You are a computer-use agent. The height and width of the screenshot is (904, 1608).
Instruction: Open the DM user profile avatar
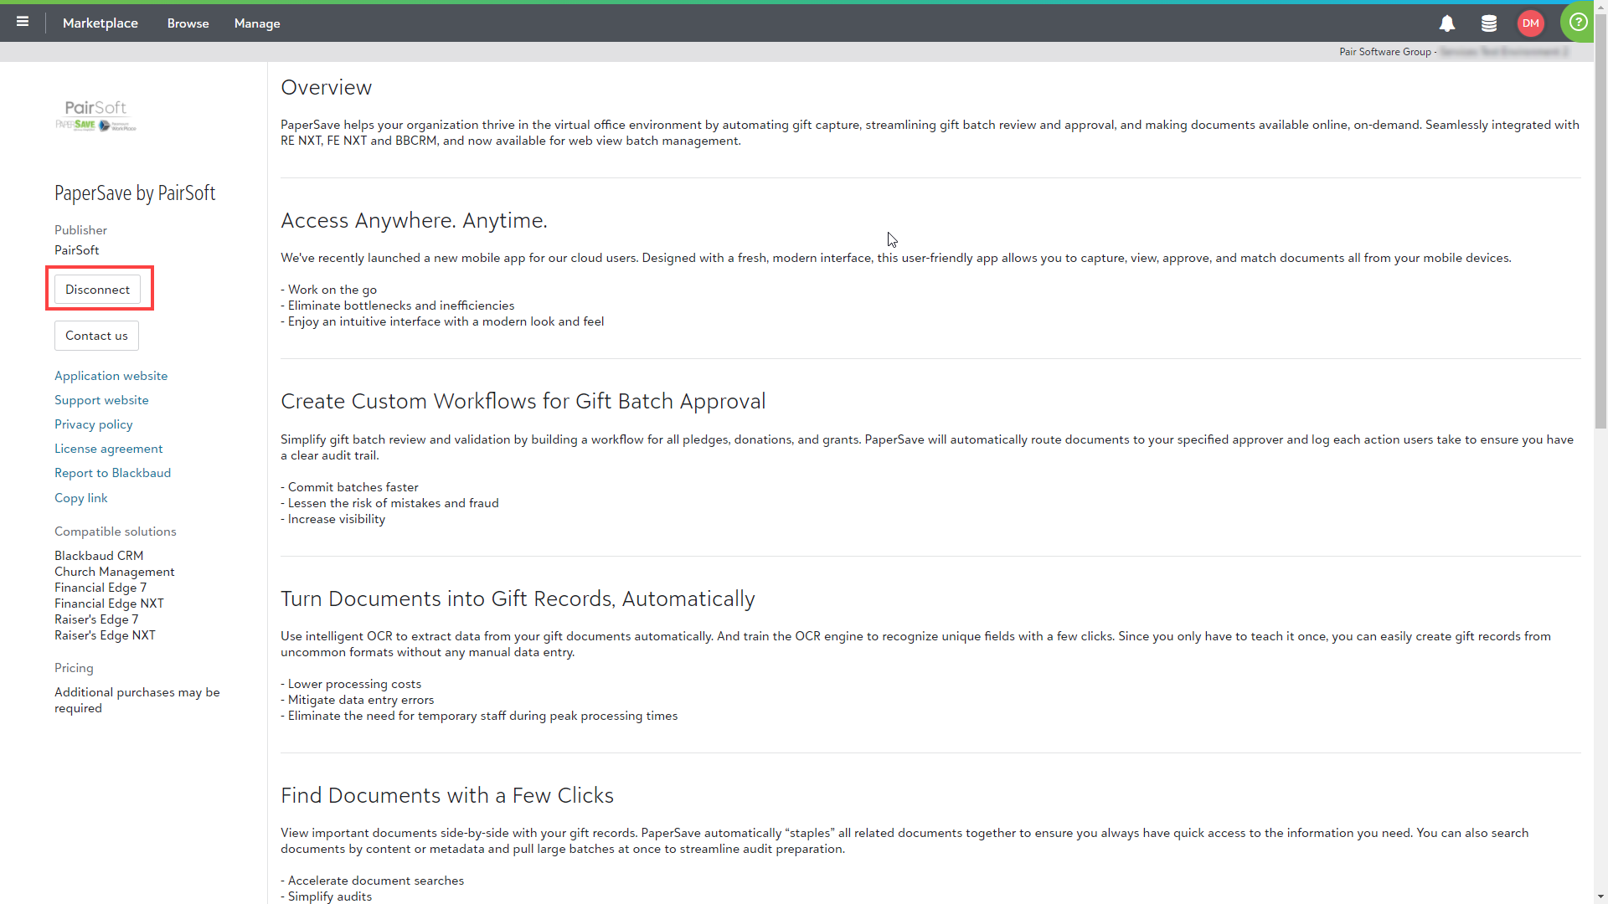(x=1530, y=23)
